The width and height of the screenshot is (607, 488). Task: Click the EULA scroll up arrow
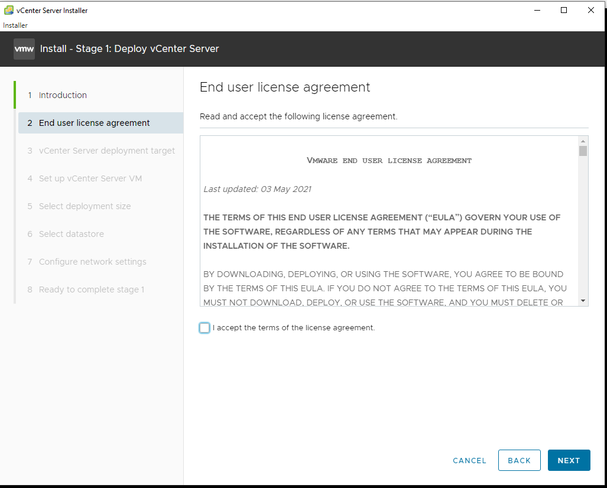click(x=583, y=141)
